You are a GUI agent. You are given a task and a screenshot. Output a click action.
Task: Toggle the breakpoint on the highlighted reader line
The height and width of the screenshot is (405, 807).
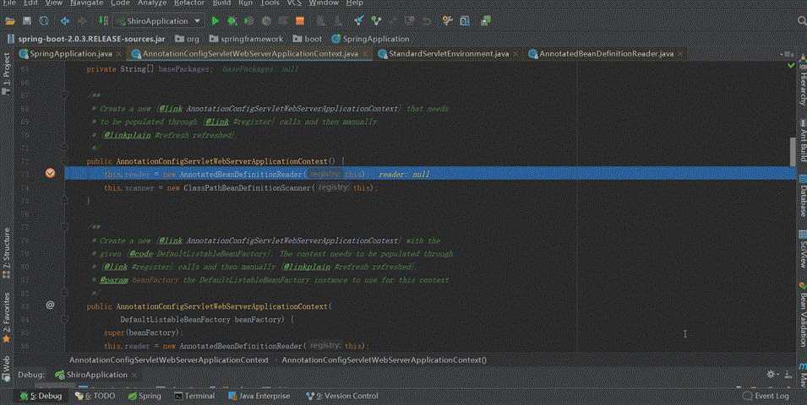pyautogui.click(x=50, y=173)
